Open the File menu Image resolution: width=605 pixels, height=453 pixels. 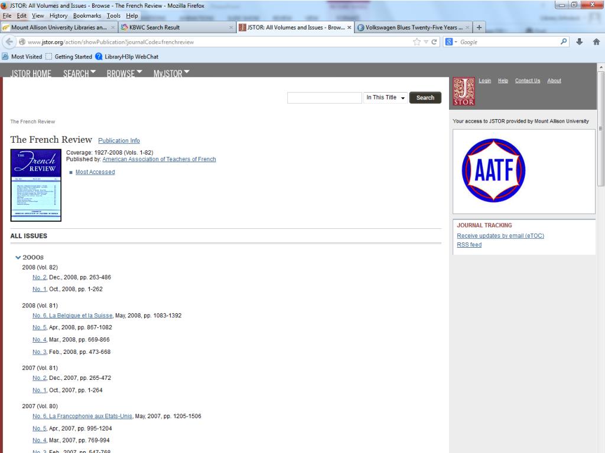click(x=7, y=16)
